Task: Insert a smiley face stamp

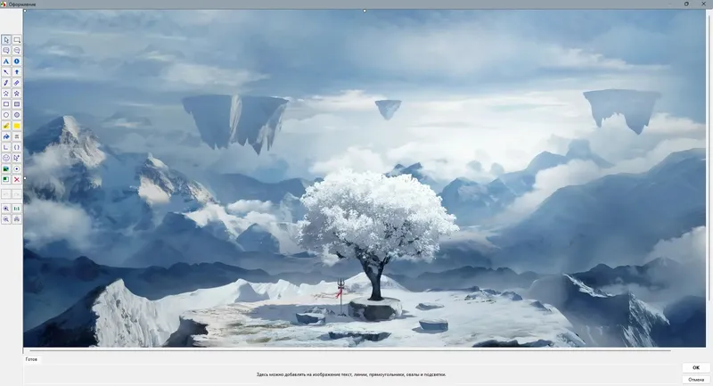Action: click(x=6, y=158)
